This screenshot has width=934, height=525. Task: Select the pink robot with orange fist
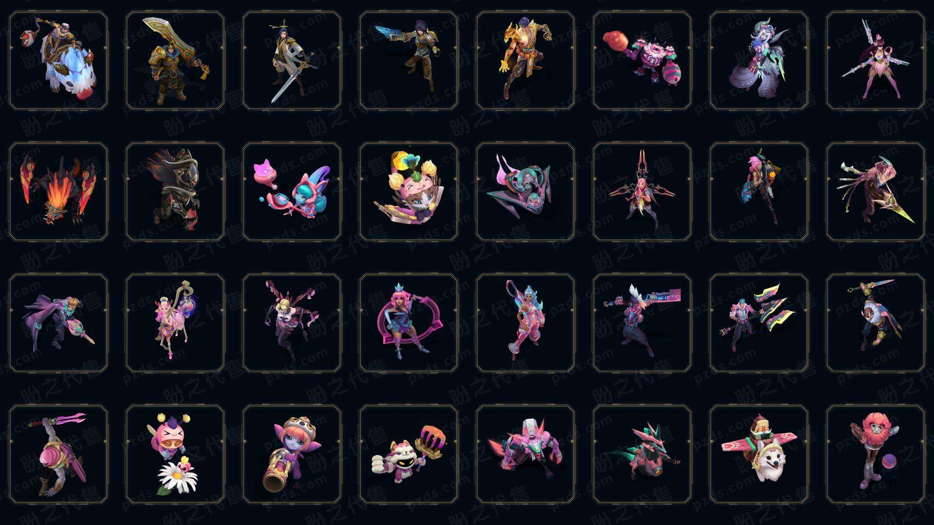[x=642, y=61]
